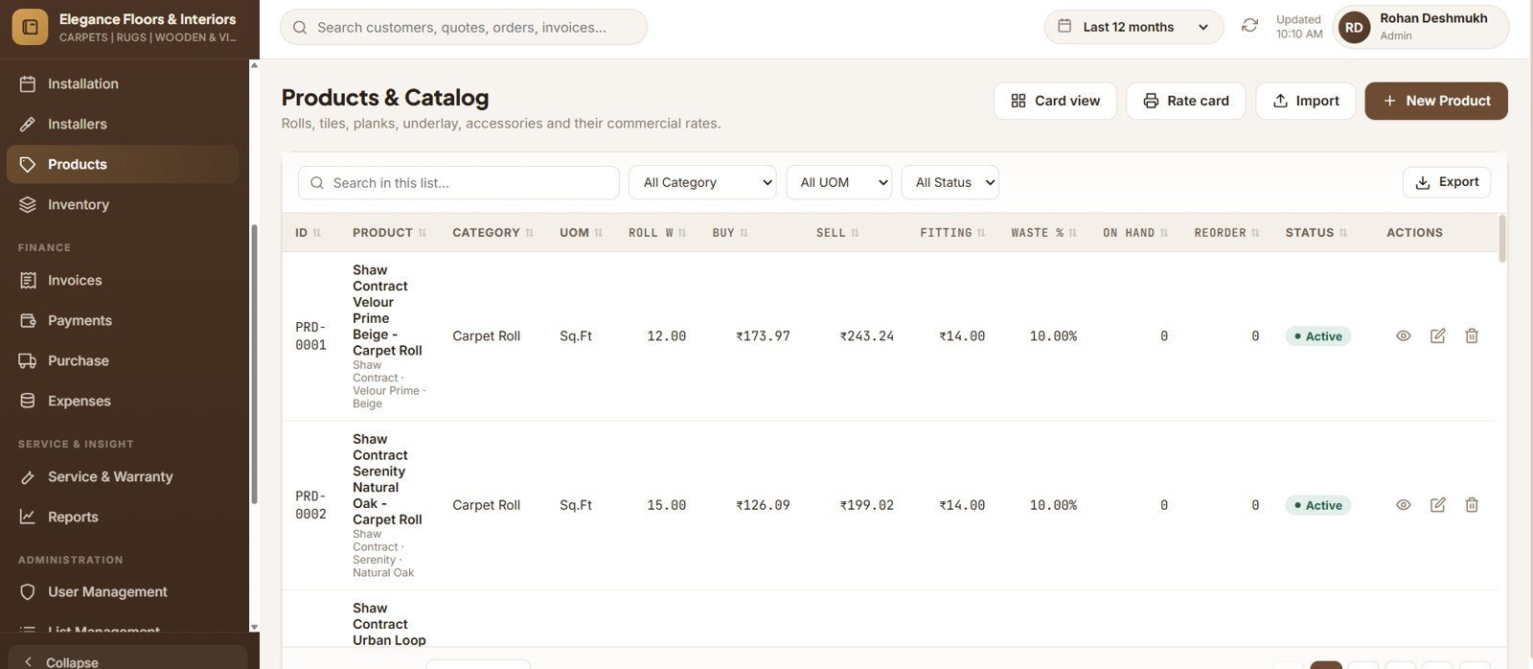This screenshot has width=1533, height=669.
Task: Select Products in the sidebar
Action: click(x=123, y=165)
